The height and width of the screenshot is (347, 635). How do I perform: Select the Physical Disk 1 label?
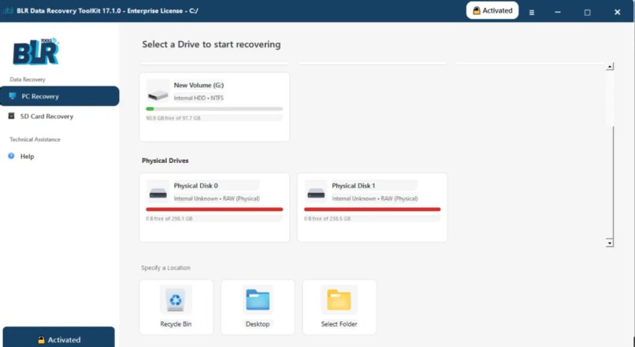[354, 186]
